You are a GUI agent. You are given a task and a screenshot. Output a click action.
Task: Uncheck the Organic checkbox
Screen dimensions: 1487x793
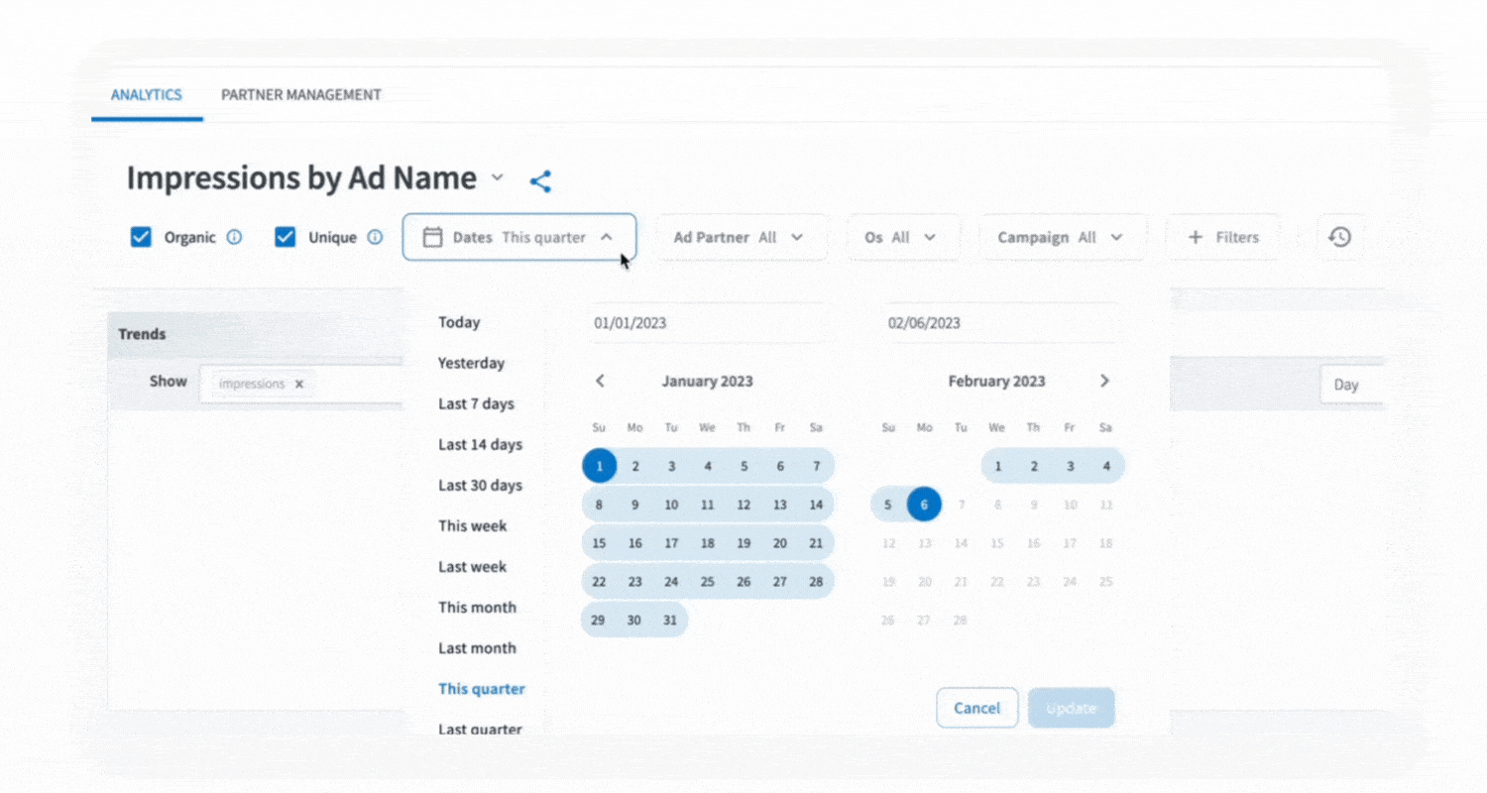tap(142, 237)
